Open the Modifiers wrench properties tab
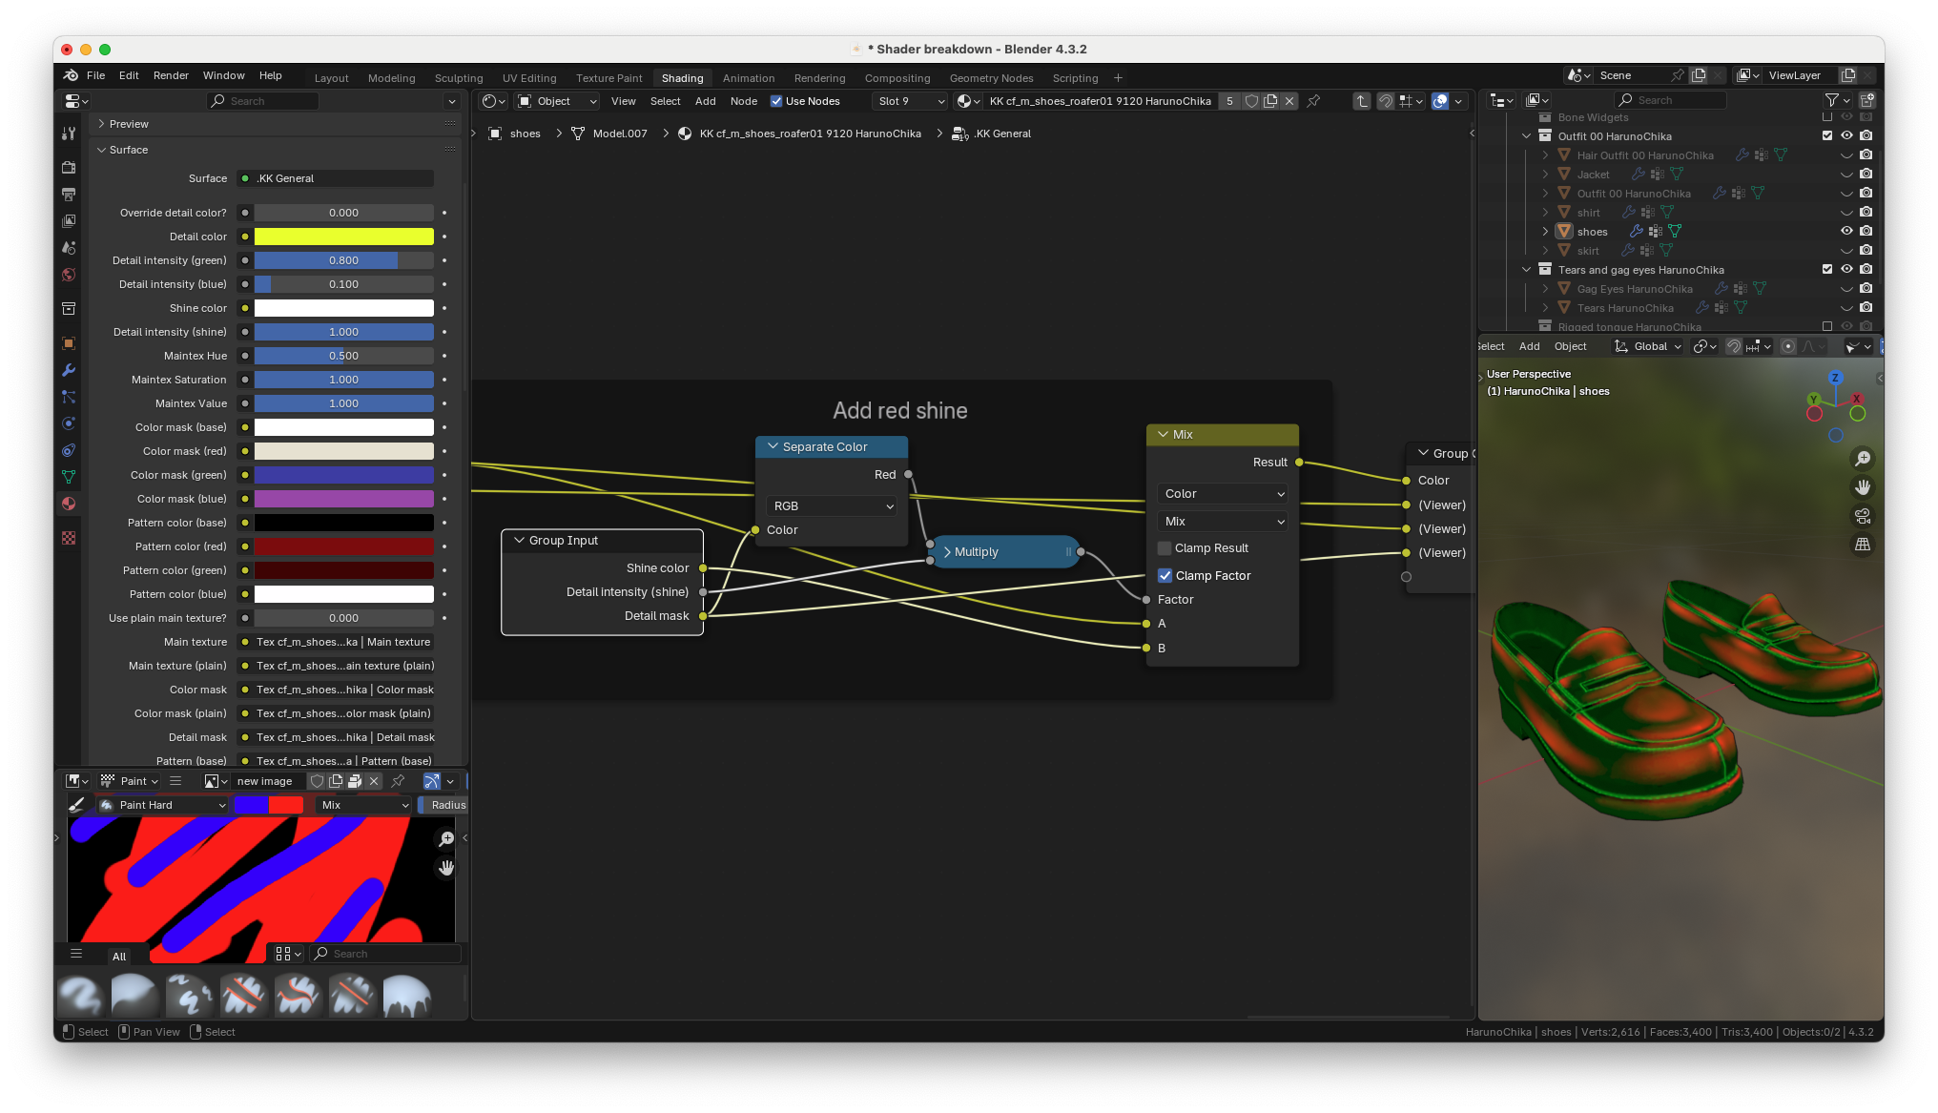This screenshot has width=1938, height=1113. [69, 370]
